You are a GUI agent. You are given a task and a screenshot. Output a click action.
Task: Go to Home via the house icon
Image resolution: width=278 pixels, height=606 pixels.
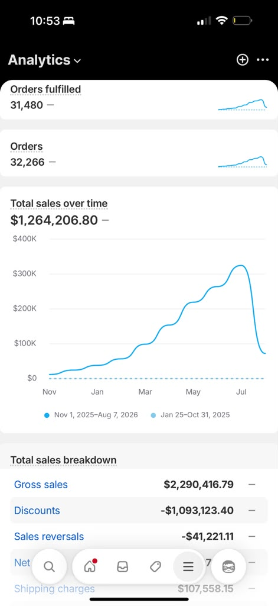coord(90,566)
